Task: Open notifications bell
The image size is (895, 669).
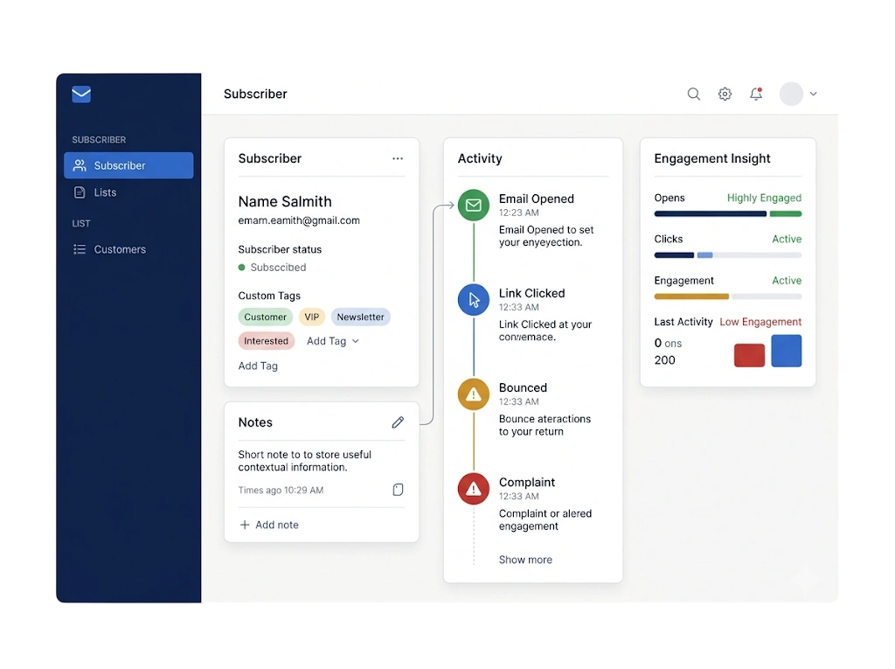Action: (756, 94)
